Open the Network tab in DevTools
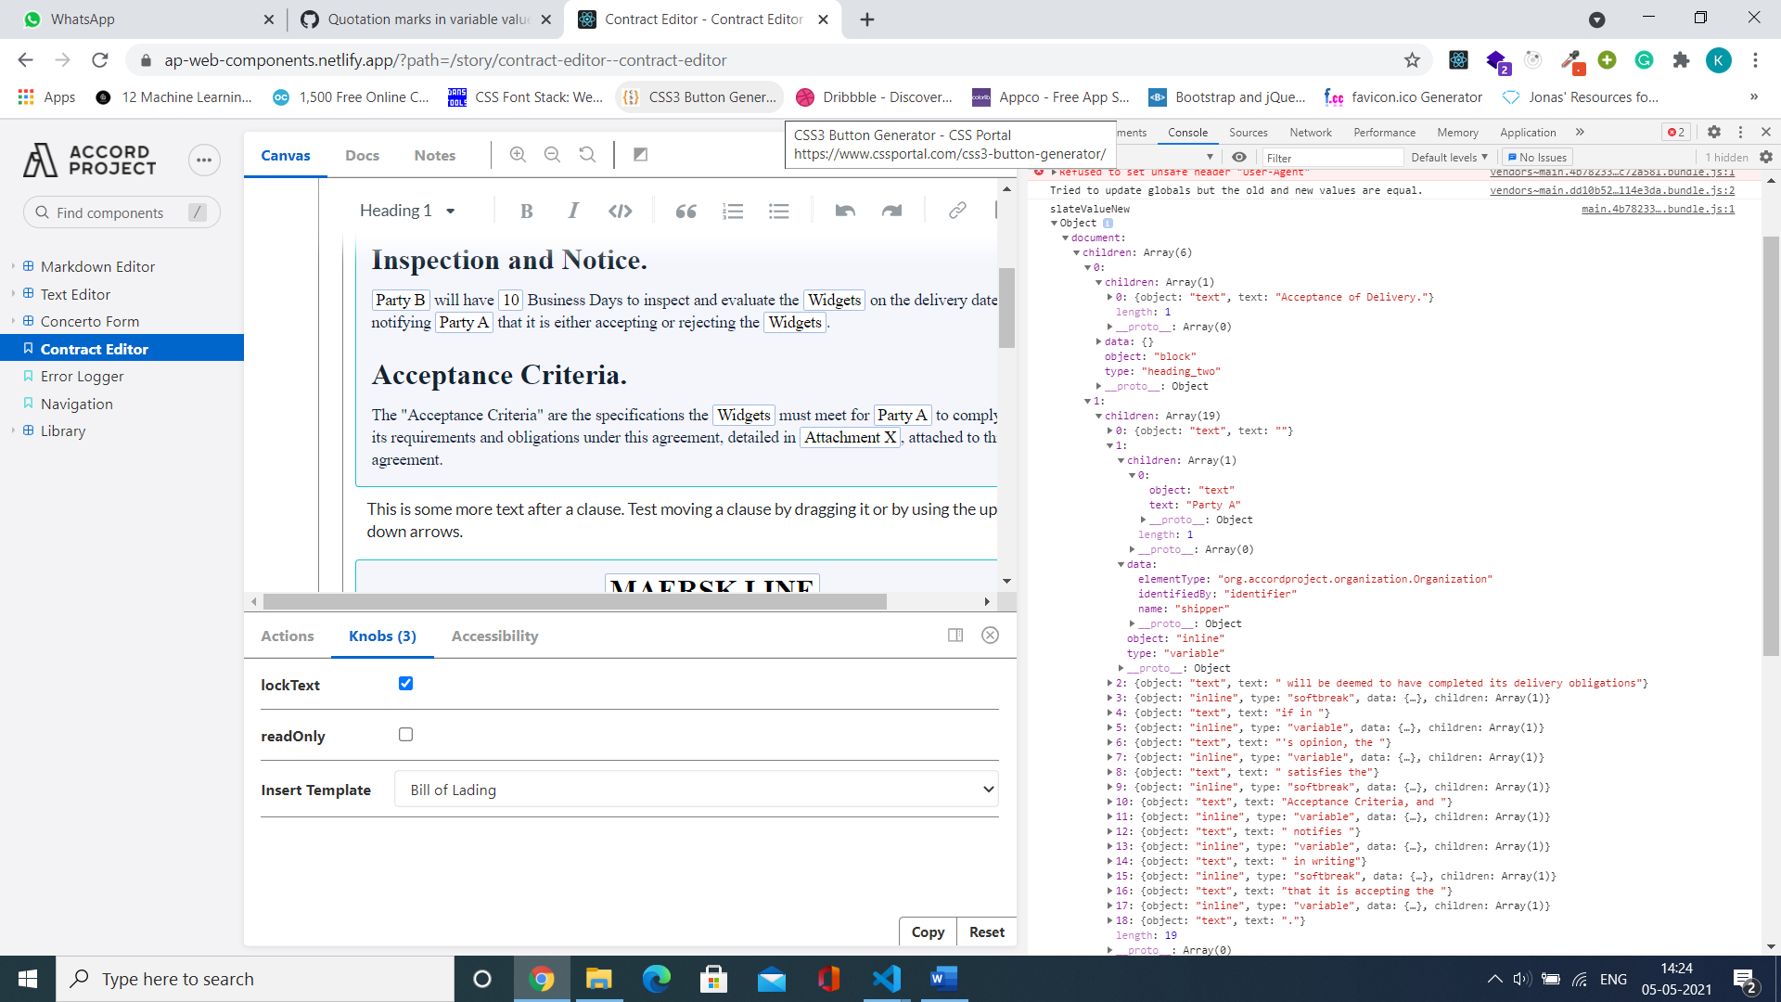1781x1002 pixels. pos(1310,132)
